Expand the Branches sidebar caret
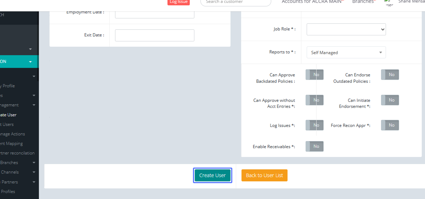This screenshot has width=425, height=199. (34, 163)
